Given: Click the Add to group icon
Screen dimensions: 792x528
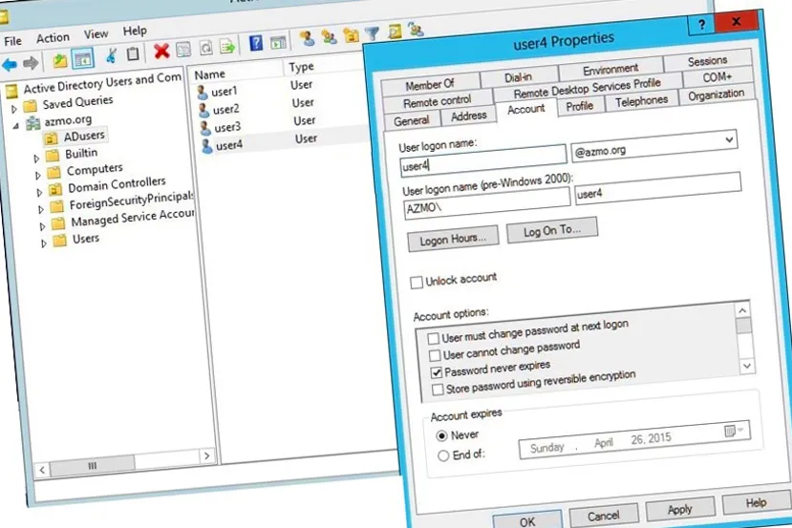Looking at the screenshot, I should 416,30.
